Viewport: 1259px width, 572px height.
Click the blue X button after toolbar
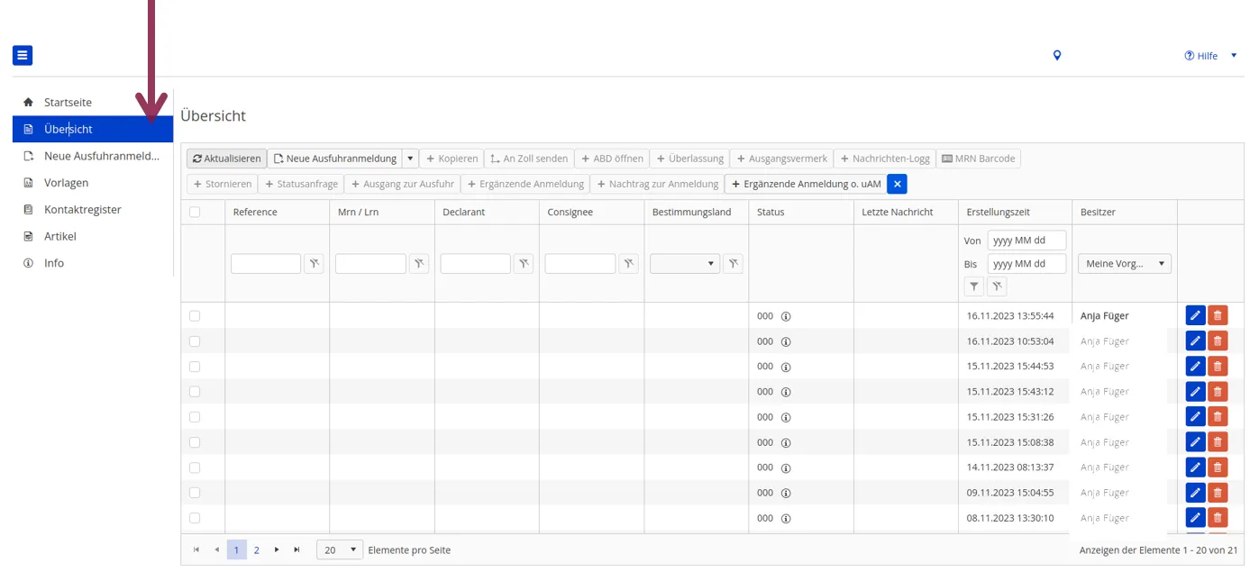click(x=897, y=184)
